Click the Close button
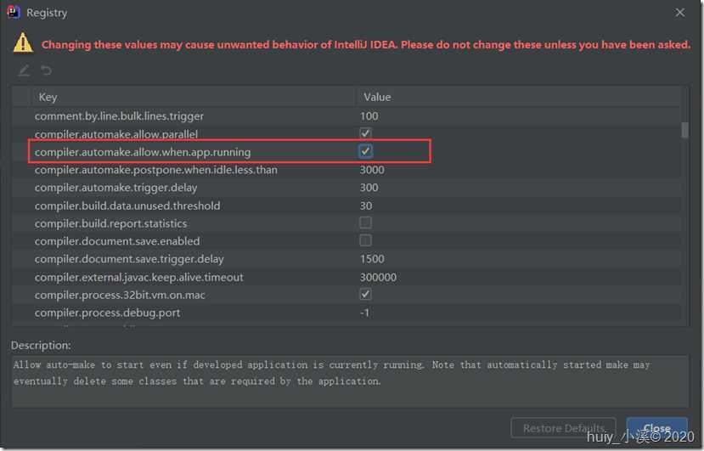 coord(656,428)
